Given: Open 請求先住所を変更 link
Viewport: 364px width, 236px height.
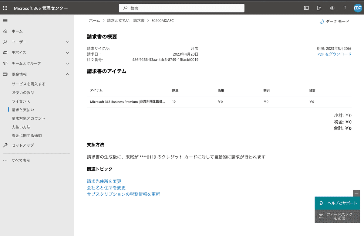Looking at the screenshot, I should (x=104, y=181).
